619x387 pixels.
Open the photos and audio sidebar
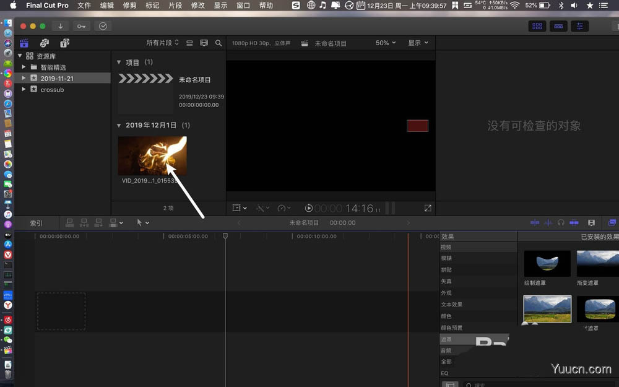pyautogui.click(x=45, y=43)
